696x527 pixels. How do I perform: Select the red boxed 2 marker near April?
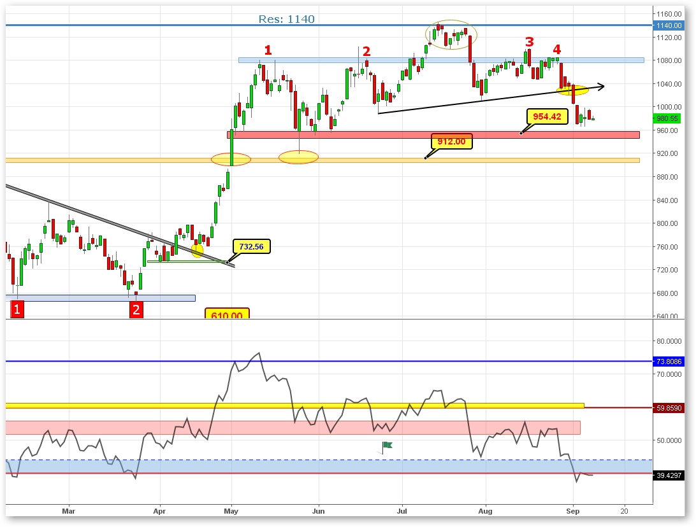[x=136, y=309]
